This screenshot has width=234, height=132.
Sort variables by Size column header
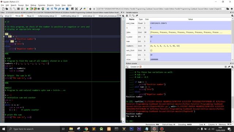(147, 19)
